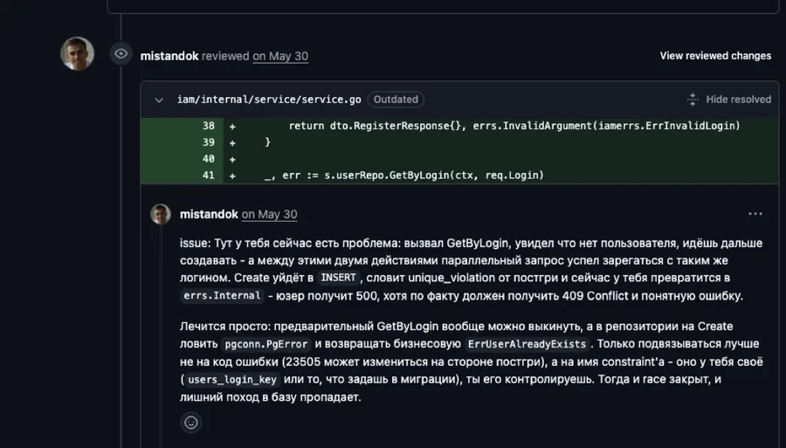786x448 pixels.
Task: Click line number 39 in diff
Action: click(x=209, y=142)
